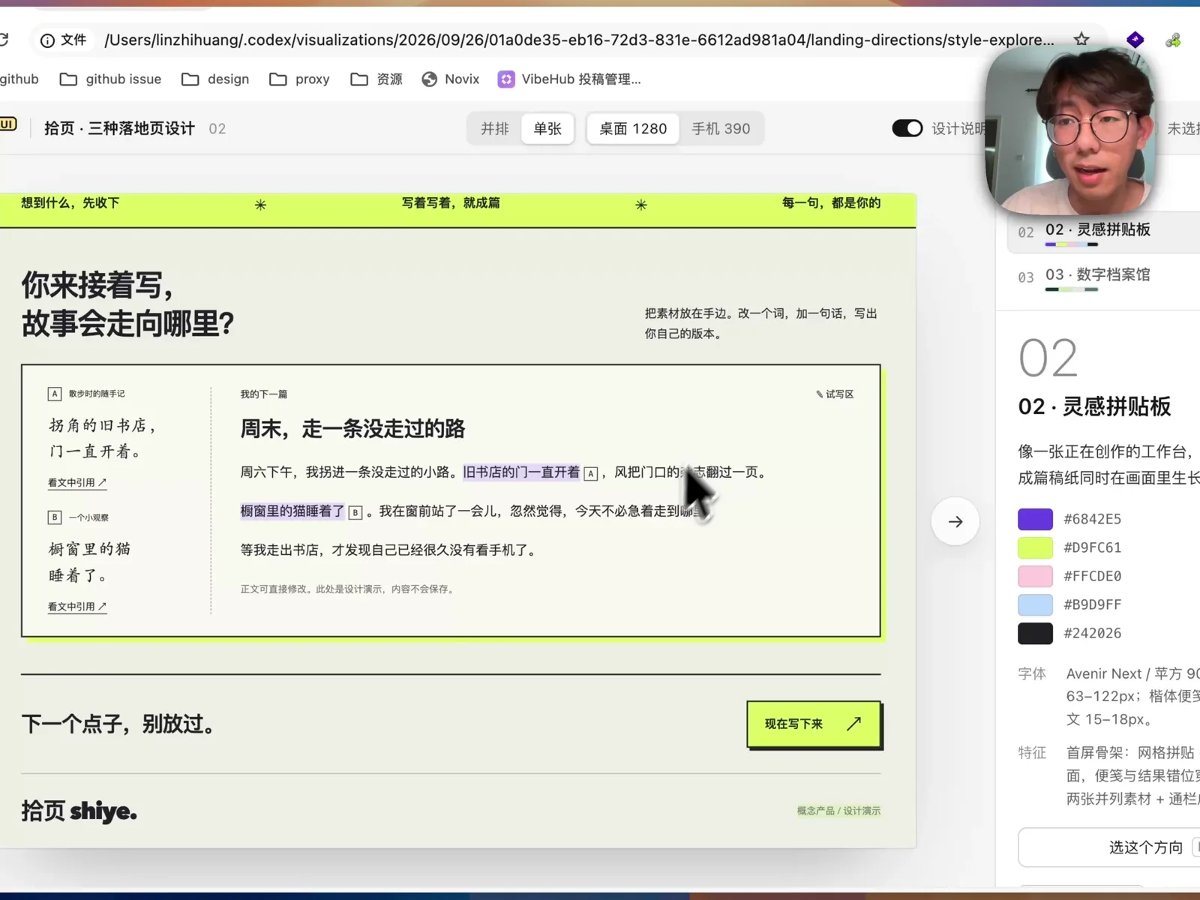The width and height of the screenshot is (1200, 900).
Task: Click highlighted text 旧书店的门一直开着
Action: [521, 472]
